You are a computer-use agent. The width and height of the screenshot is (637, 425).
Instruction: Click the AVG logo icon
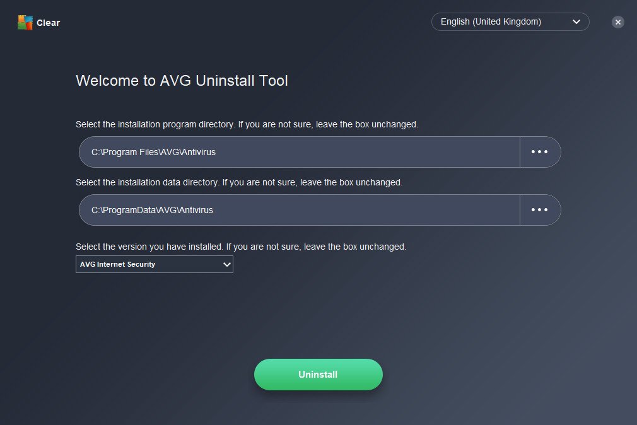click(25, 23)
